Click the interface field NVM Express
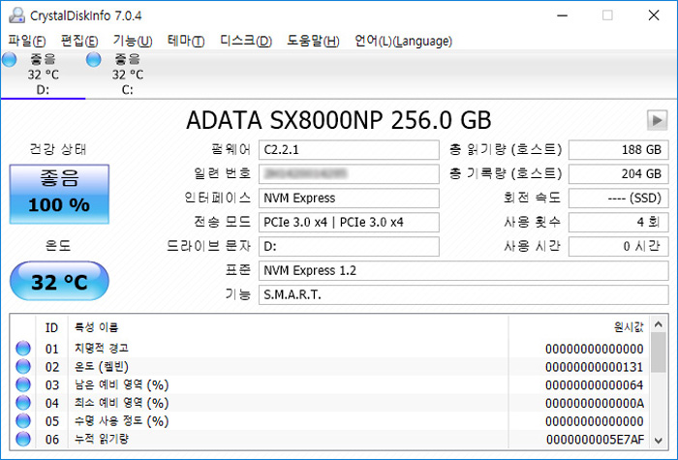 pos(349,198)
